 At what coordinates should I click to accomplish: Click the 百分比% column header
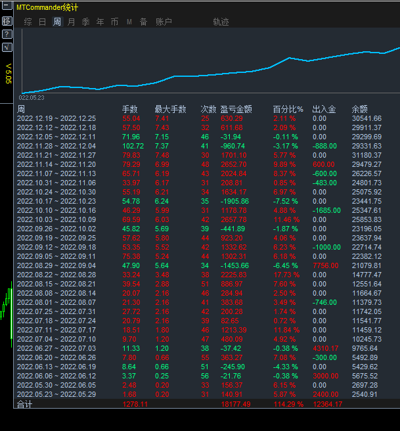click(x=288, y=109)
